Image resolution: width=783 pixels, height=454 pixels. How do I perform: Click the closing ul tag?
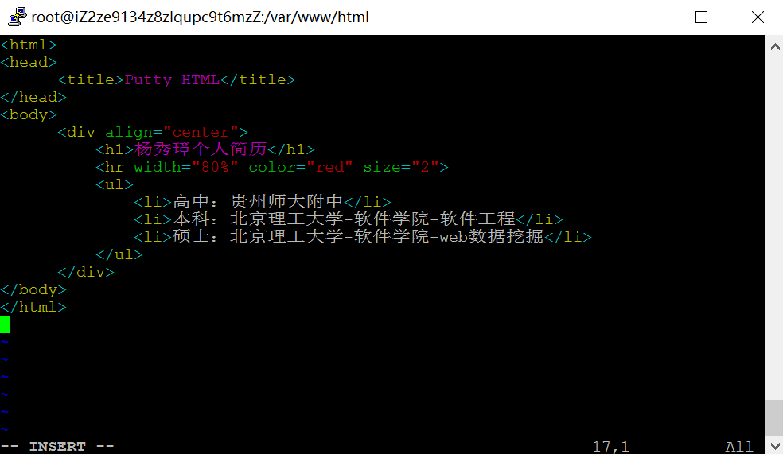pyautogui.click(x=119, y=254)
